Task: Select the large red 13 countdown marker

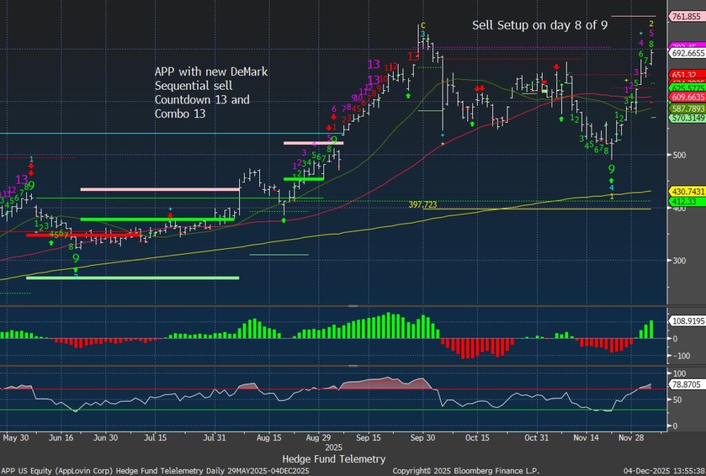Action: pyautogui.click(x=414, y=57)
